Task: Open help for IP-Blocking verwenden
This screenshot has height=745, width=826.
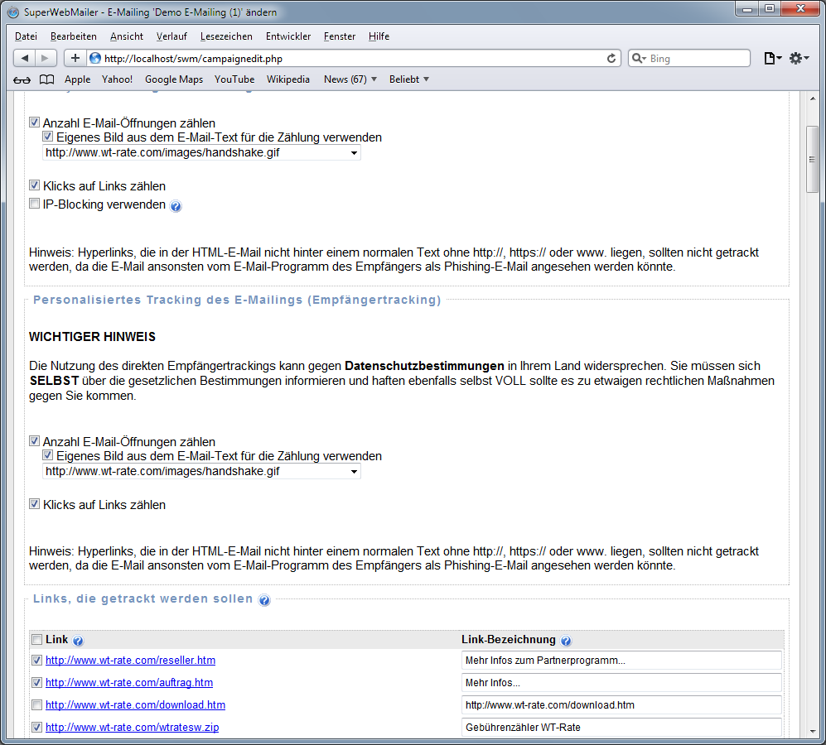Action: pyautogui.click(x=176, y=206)
